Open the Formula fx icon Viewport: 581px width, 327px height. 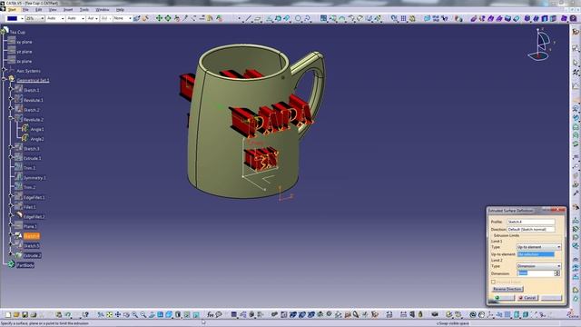[211, 315]
